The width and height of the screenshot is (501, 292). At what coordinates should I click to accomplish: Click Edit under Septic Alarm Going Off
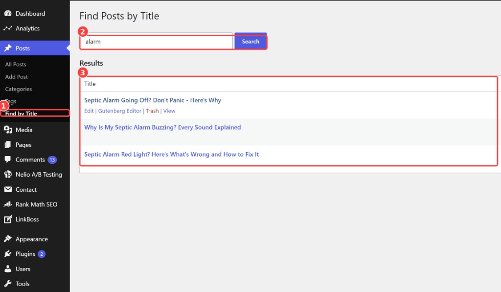click(x=89, y=111)
